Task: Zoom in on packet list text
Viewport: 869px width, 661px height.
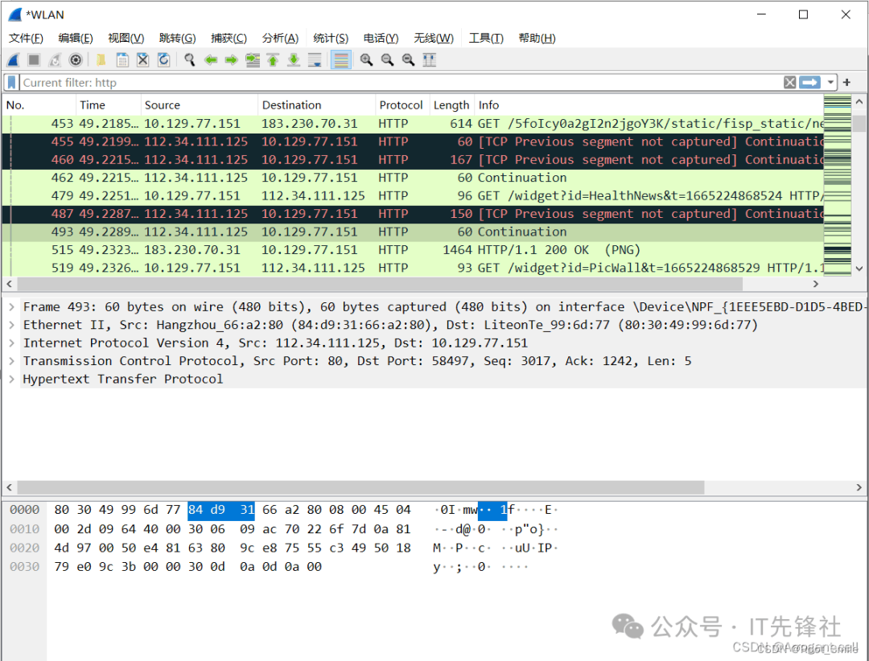Action: pos(366,60)
